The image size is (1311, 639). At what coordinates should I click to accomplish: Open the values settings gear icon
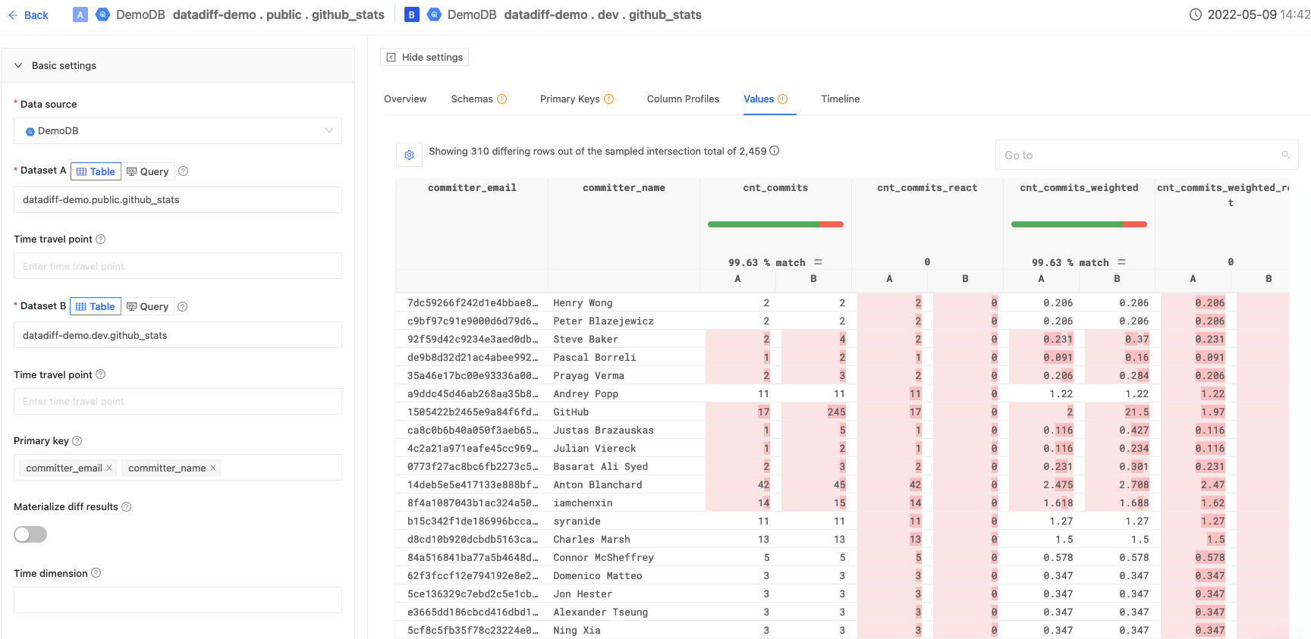click(409, 155)
